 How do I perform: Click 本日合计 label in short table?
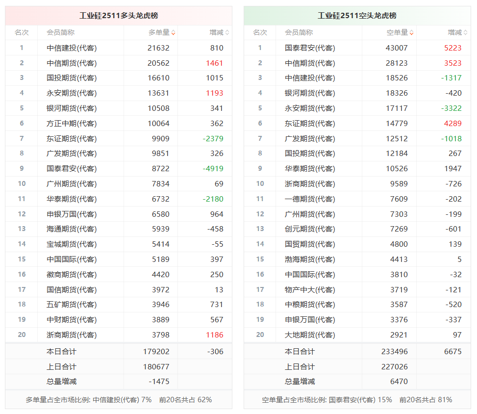point(300,352)
